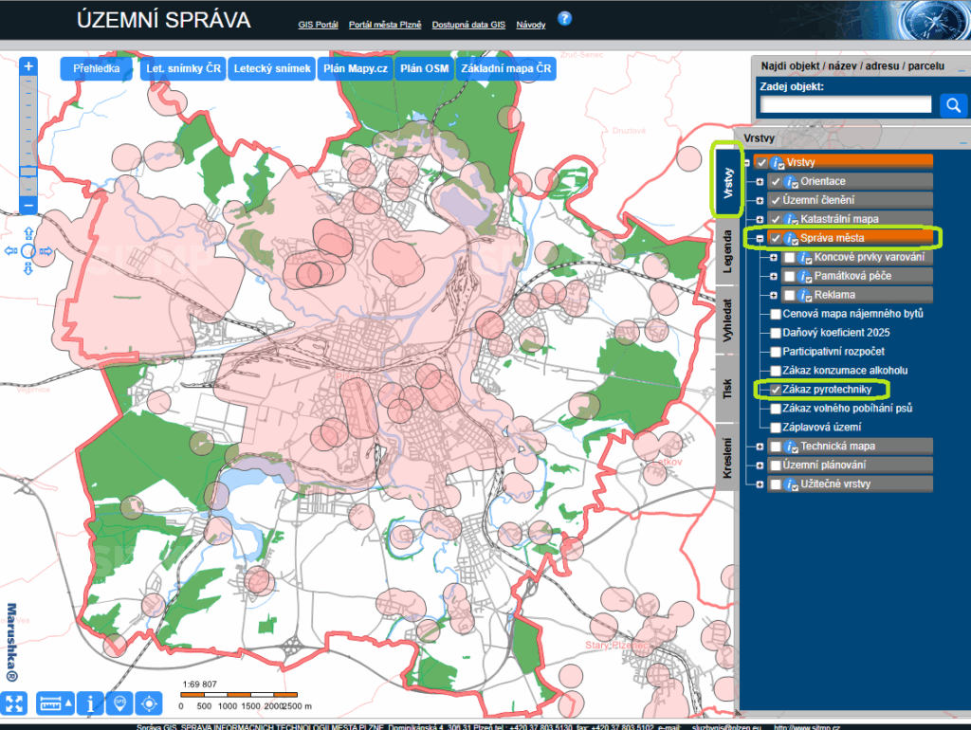Screen dimensions: 971x730
Task: Click the locate crosshair icon
Action: 149,703
